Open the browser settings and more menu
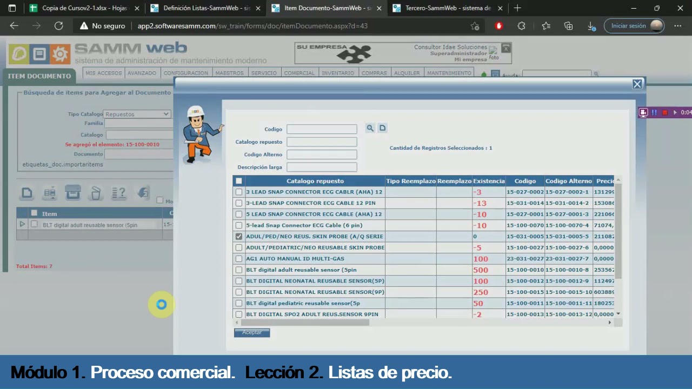This screenshot has width=692, height=389. (677, 25)
